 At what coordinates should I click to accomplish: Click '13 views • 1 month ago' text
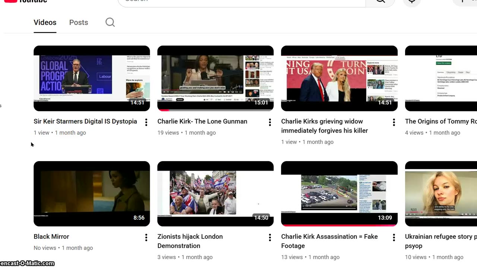tap(310, 257)
